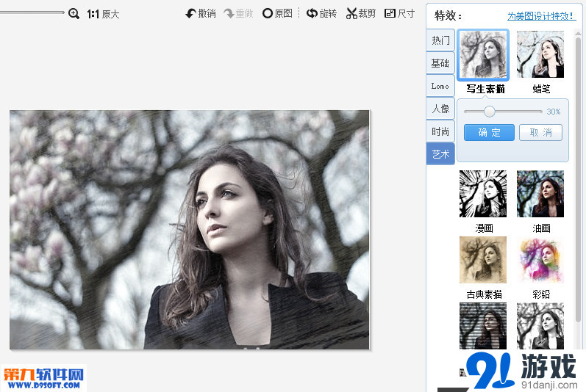Click the 古典素描 effect label
Screen dimensions: 586x392
click(484, 294)
